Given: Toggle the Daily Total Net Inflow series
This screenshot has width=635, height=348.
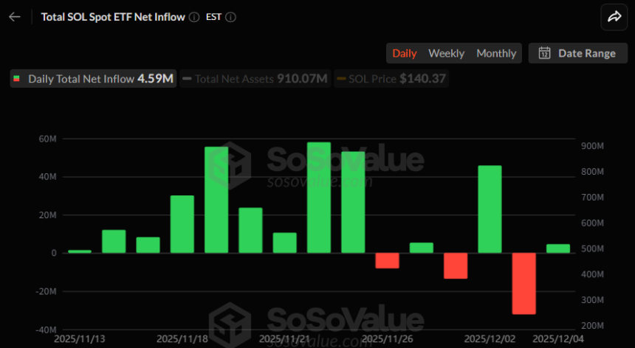Looking at the screenshot, I should (93, 78).
